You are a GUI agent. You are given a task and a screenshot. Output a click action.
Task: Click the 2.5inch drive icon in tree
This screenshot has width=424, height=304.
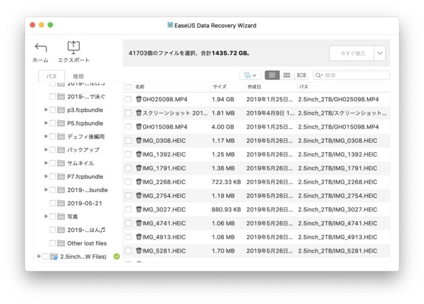[54, 256]
